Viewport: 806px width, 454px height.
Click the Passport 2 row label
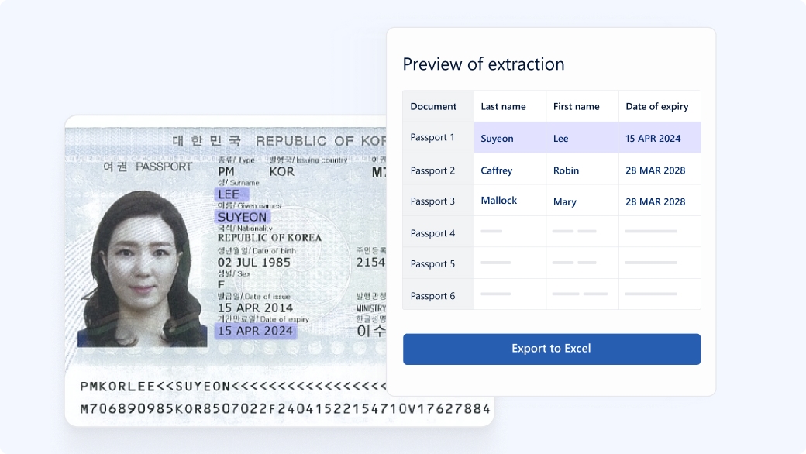pyautogui.click(x=433, y=169)
